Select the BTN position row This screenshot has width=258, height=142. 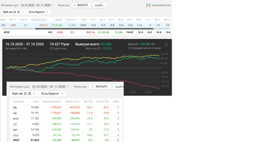coord(66,119)
